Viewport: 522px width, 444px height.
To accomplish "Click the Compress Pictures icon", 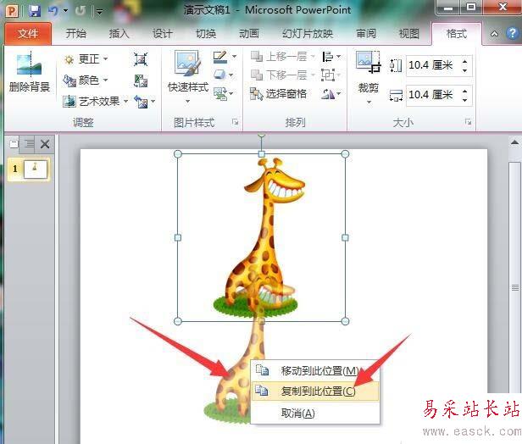I will 141,59.
